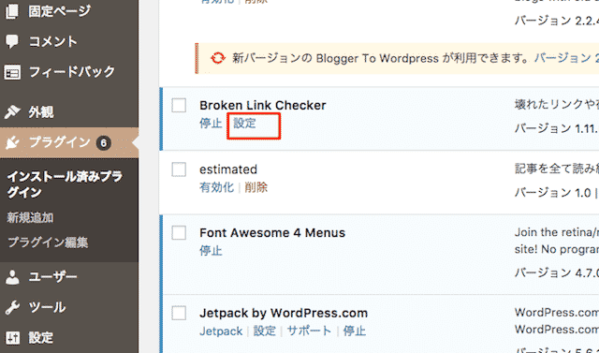Check the Jetpack by WordPress.com checkbox
The width and height of the screenshot is (599, 353).
coord(179,314)
